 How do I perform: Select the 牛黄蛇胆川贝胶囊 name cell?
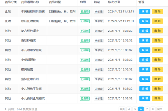33,12
